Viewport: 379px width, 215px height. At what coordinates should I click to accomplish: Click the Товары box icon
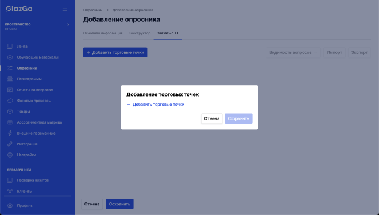(x=10, y=112)
